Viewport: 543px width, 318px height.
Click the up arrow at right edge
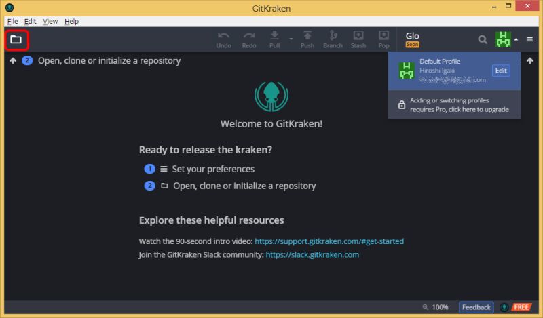pyautogui.click(x=530, y=61)
